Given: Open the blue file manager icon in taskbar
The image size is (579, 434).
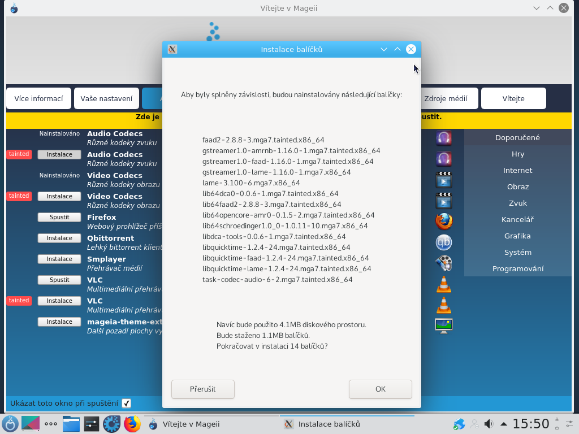Looking at the screenshot, I should [71, 423].
